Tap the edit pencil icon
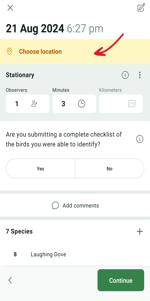Viewport: 150px width, 301px height. pos(141,8)
